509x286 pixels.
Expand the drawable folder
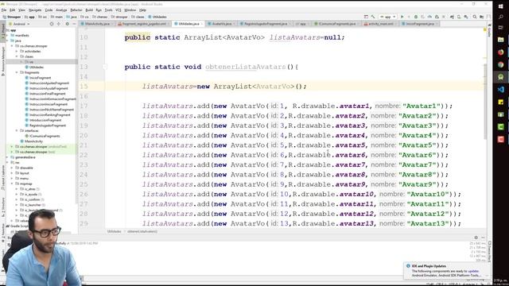pos(13,168)
